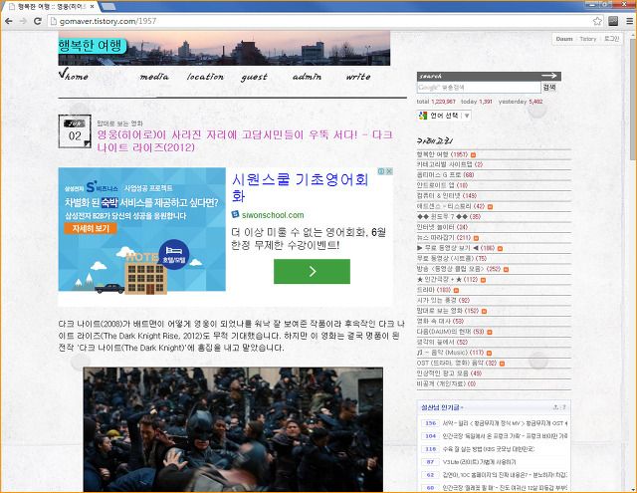Open category 컴퓨터 & 인터넷 (145)
This screenshot has height=493, width=637.
(x=447, y=196)
